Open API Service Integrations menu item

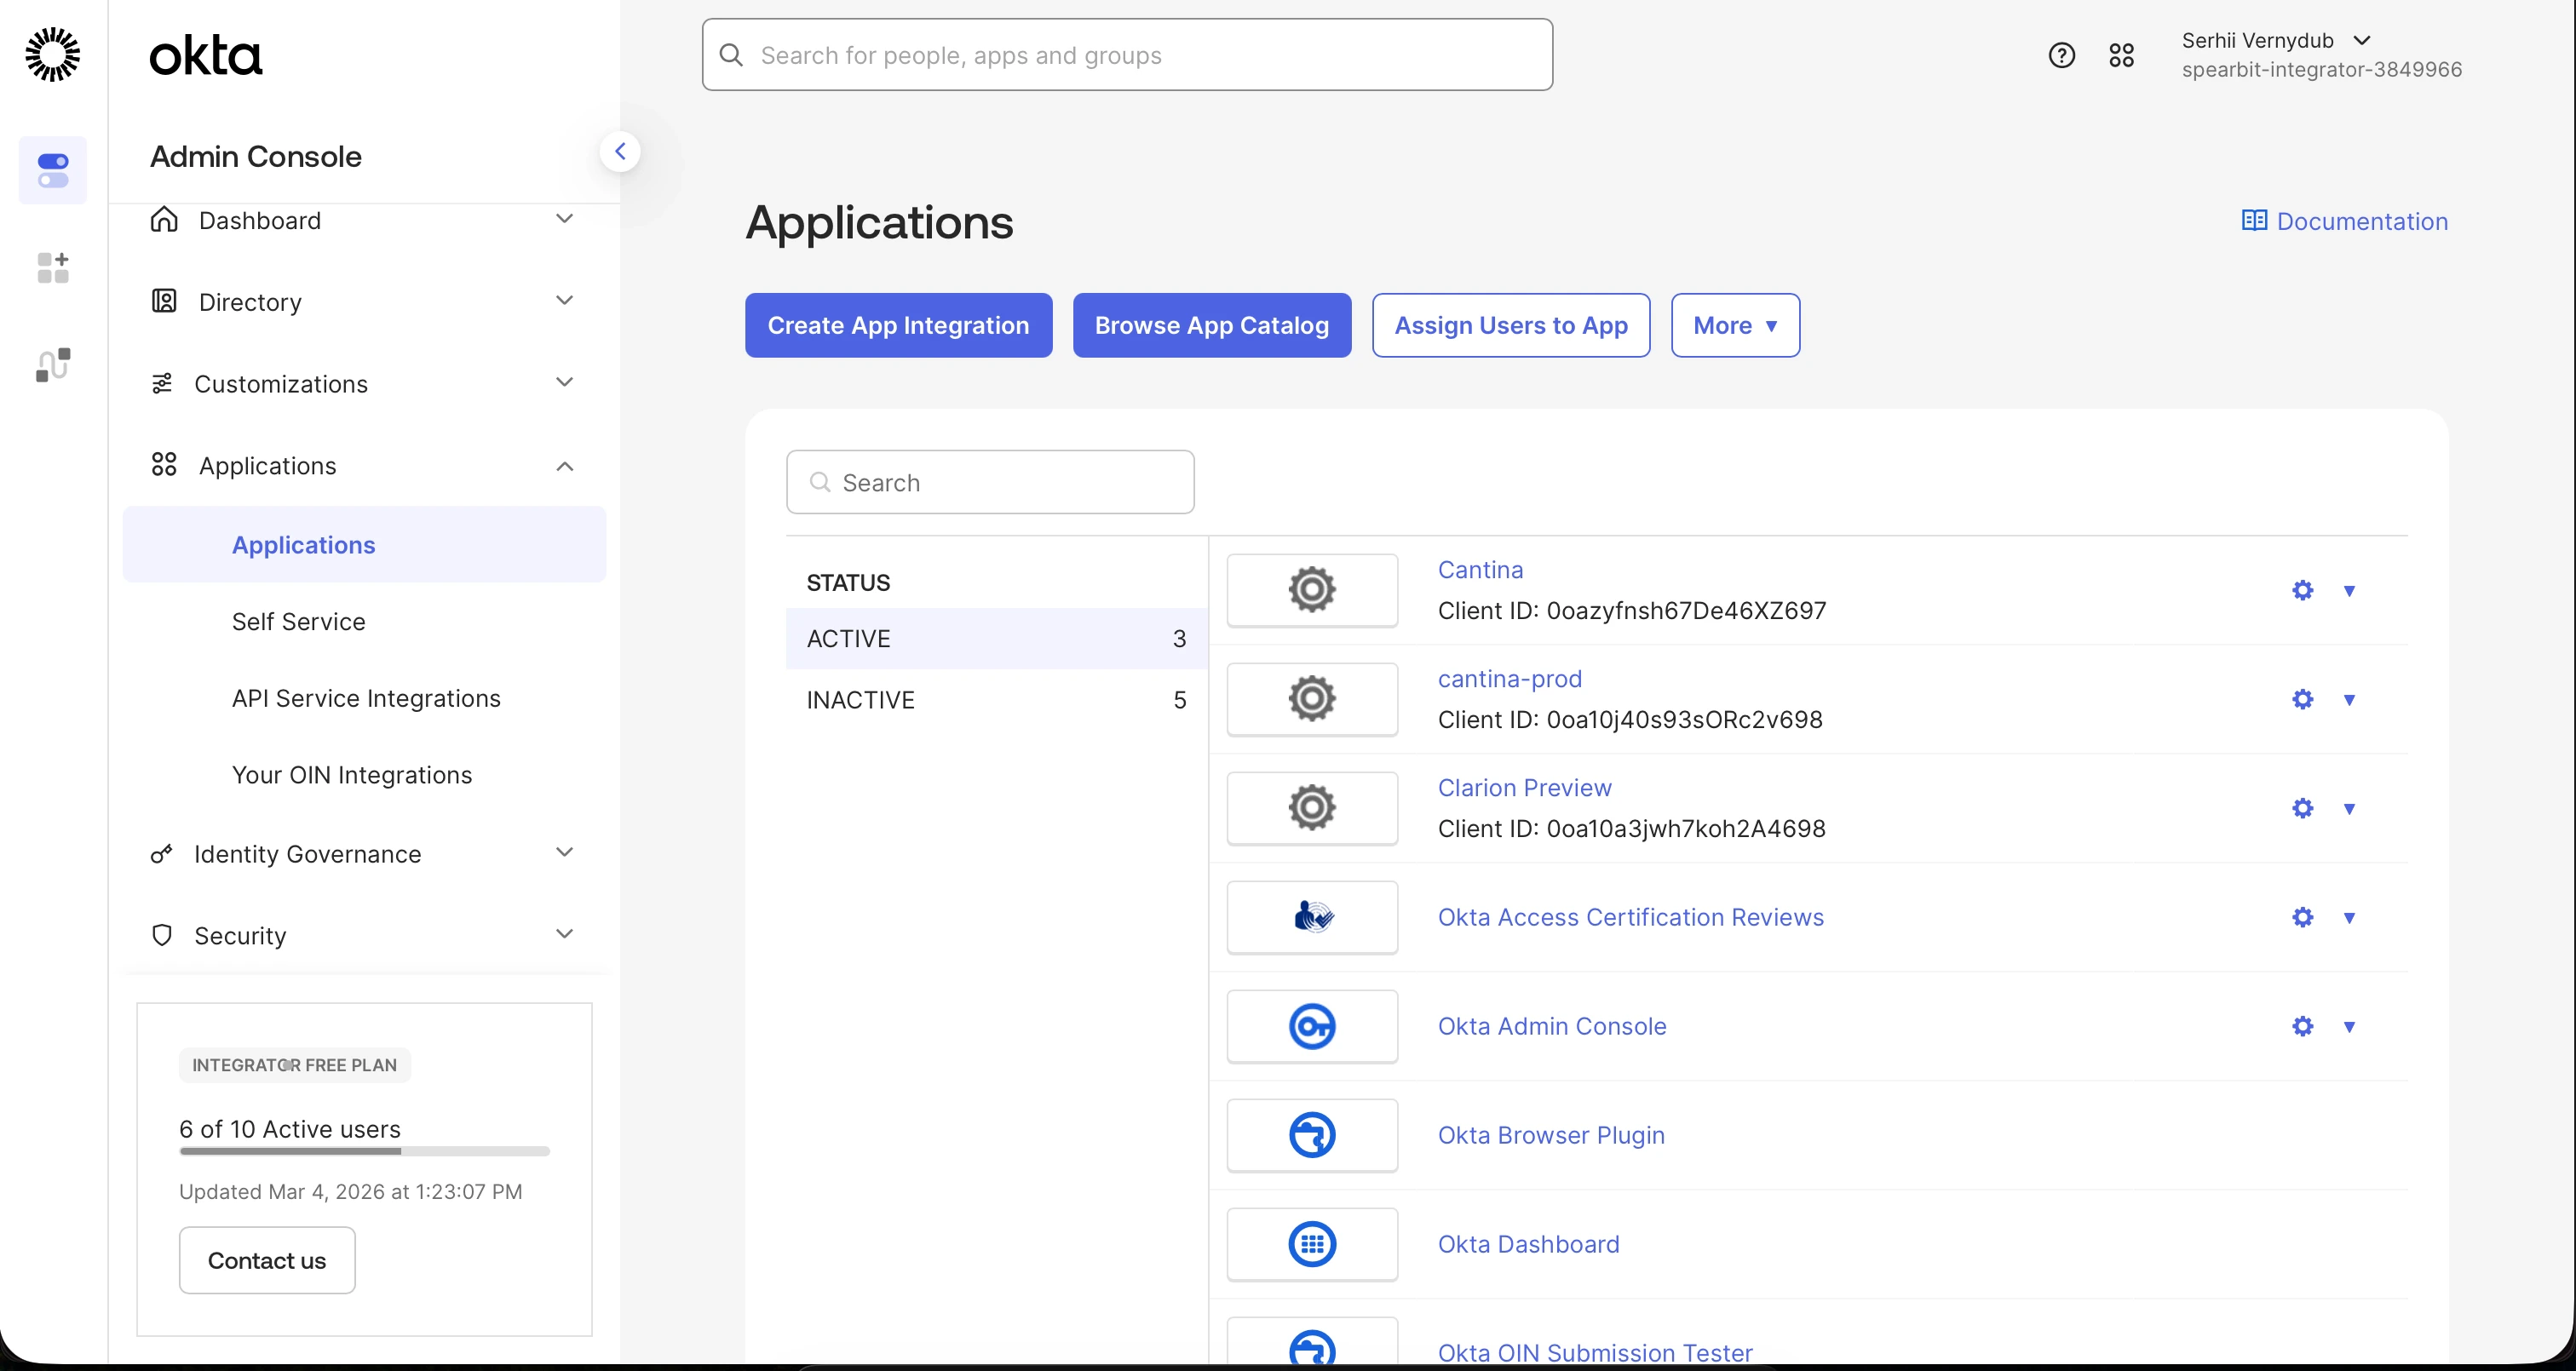366,698
